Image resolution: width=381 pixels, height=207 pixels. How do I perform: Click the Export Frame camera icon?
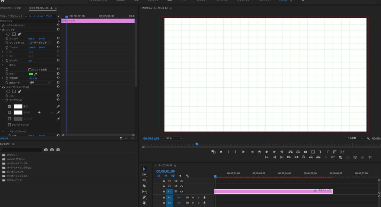pos(305,152)
